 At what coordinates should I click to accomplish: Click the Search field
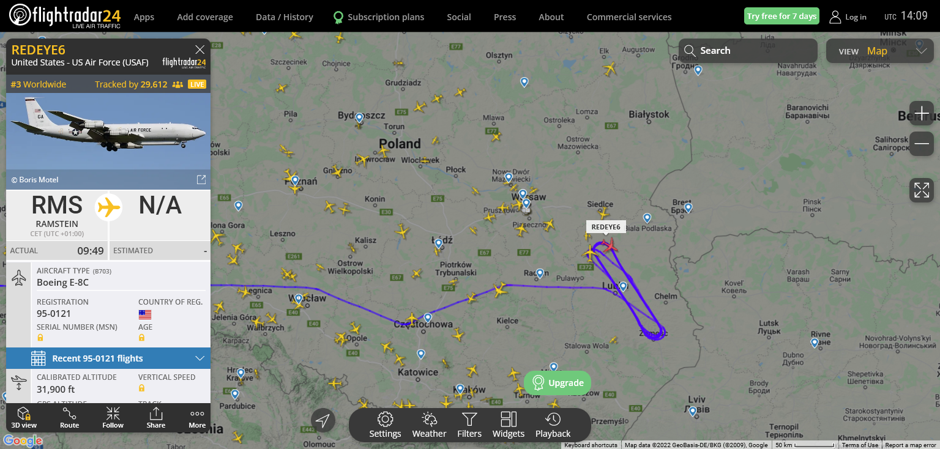tap(748, 51)
